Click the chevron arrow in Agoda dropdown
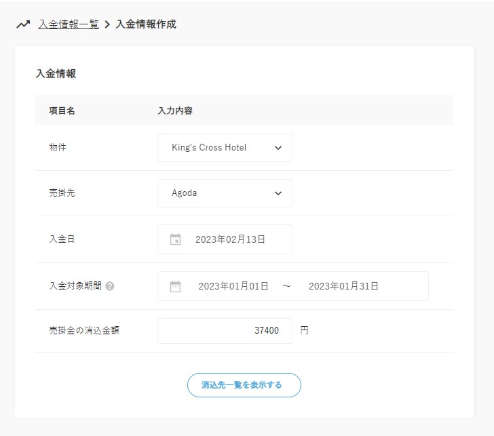The height and width of the screenshot is (436, 494). [278, 193]
